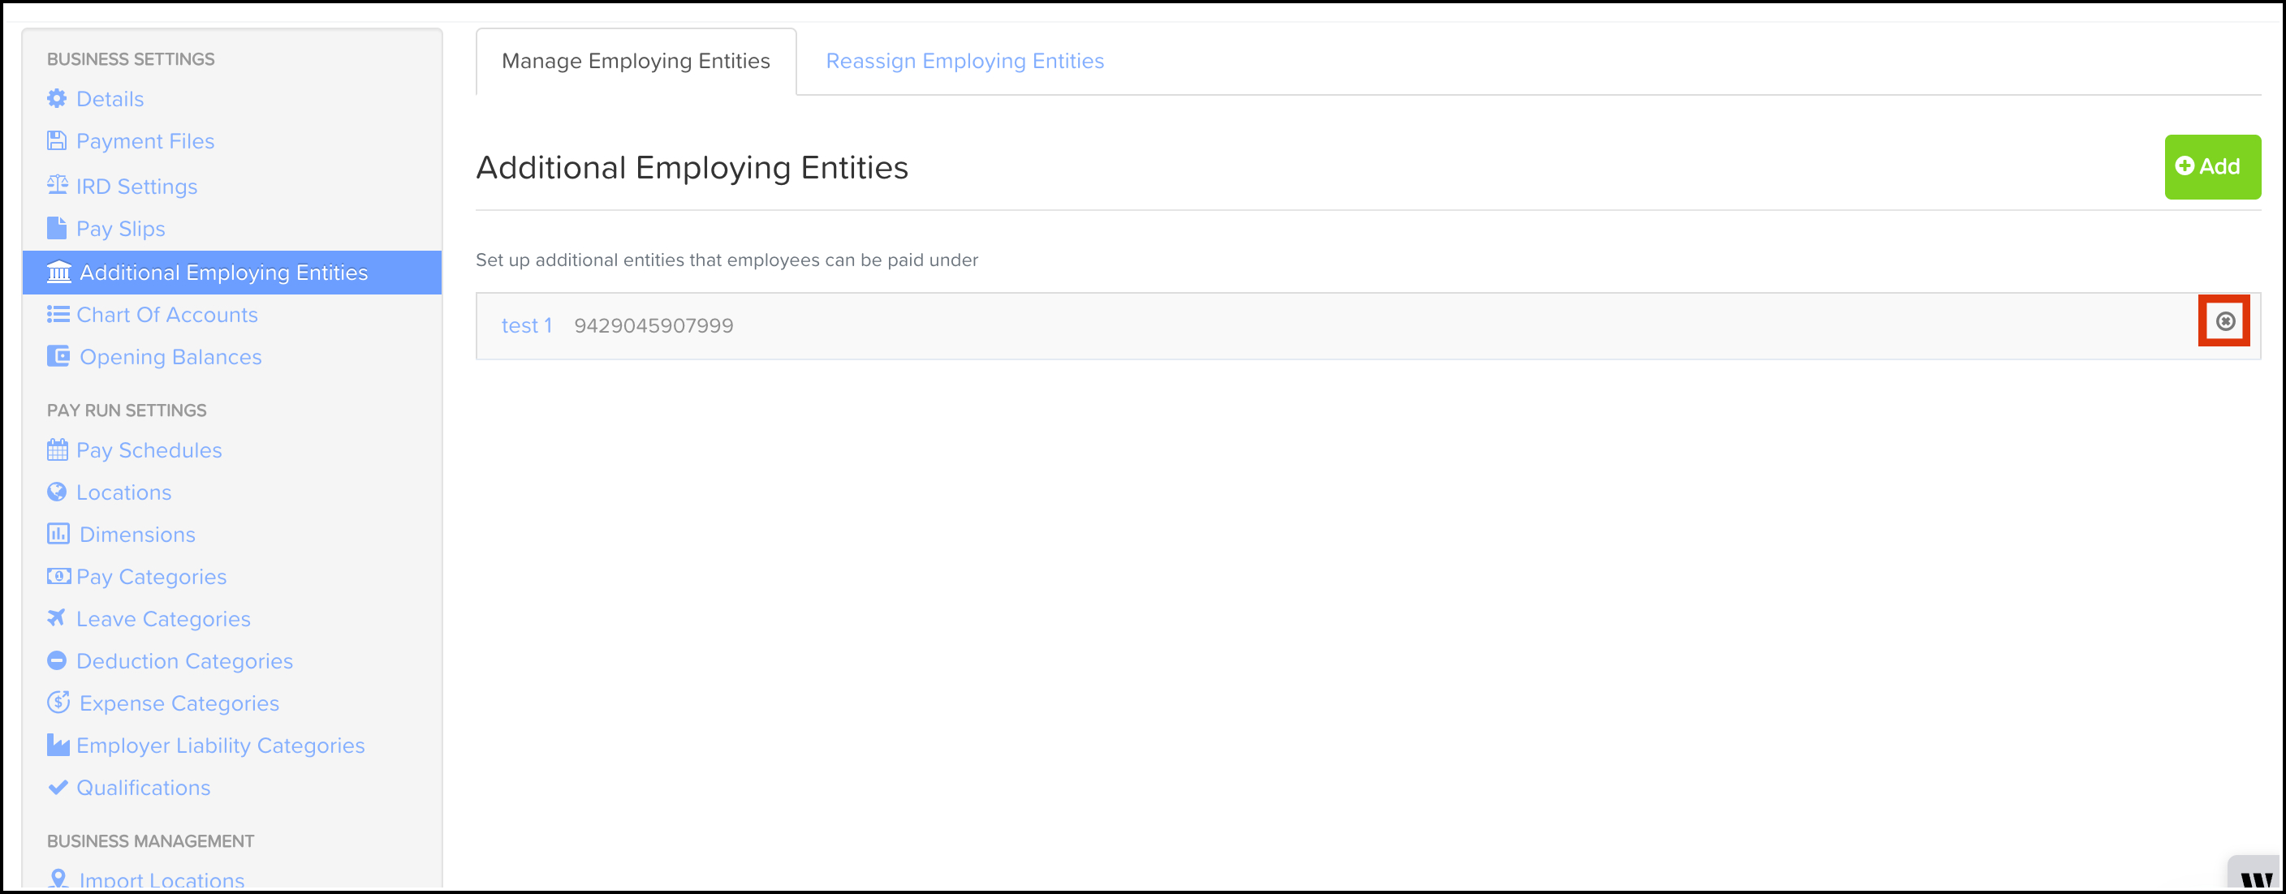Open Deduction Categories settings
This screenshot has height=894, width=2286.
point(184,660)
